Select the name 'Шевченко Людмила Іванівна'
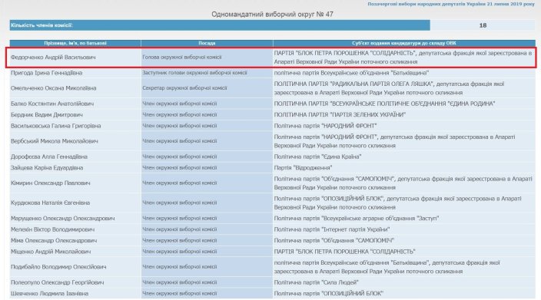 (x=49, y=293)
